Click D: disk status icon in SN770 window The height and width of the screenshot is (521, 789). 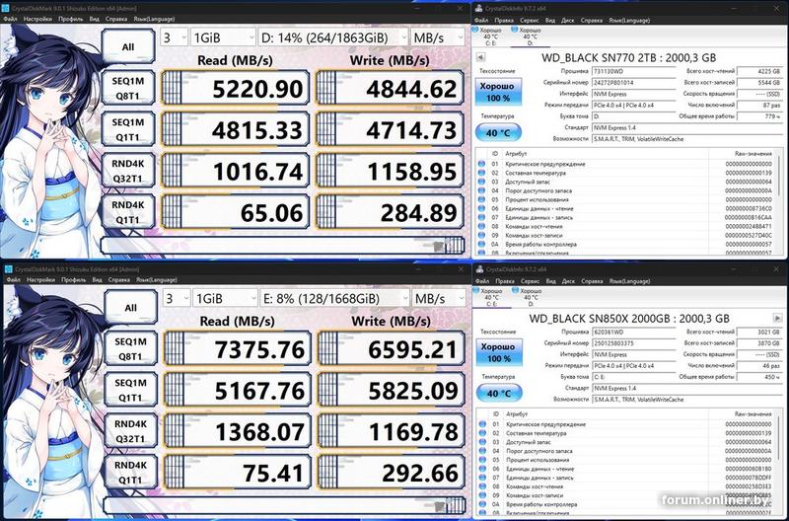tap(514, 30)
